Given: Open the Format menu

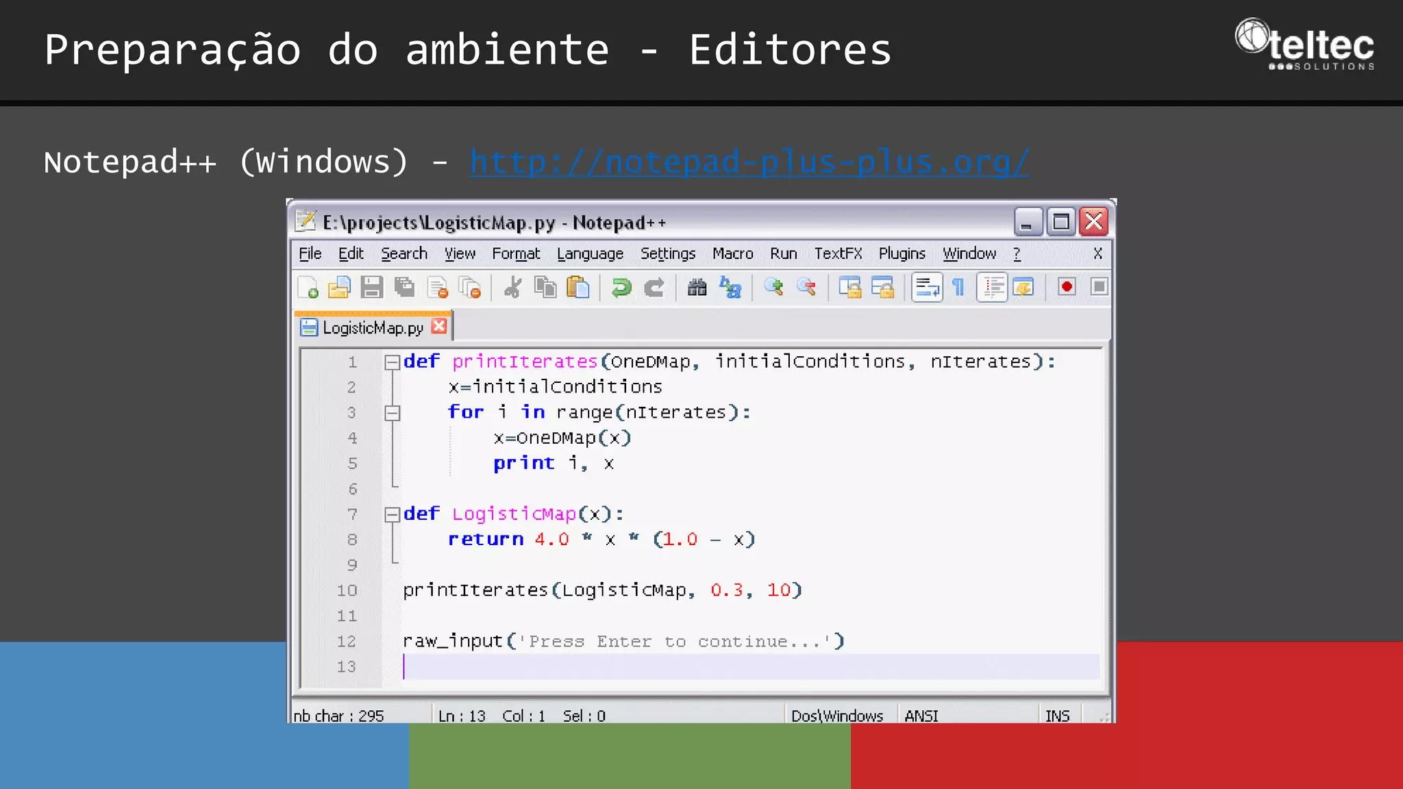Looking at the screenshot, I should coord(516,254).
